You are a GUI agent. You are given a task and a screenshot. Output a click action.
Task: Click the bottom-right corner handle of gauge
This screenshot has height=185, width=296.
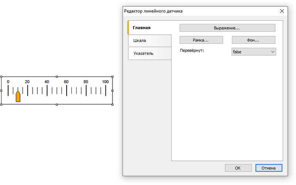coord(112,105)
